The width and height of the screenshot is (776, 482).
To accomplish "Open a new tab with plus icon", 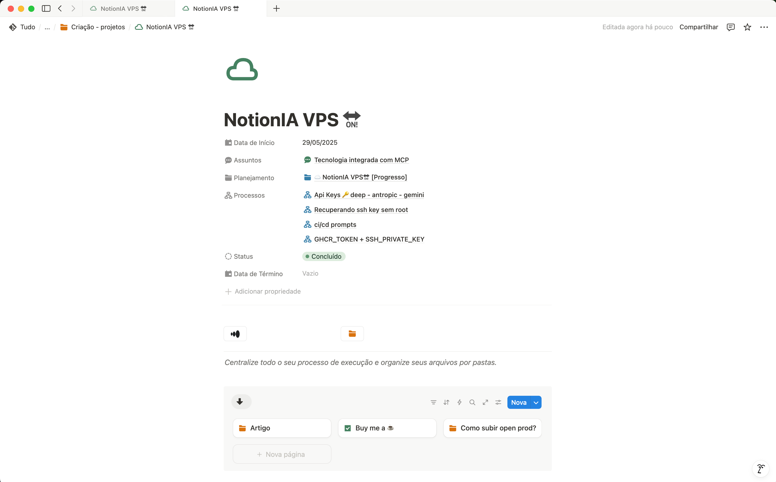I will tap(277, 9).
